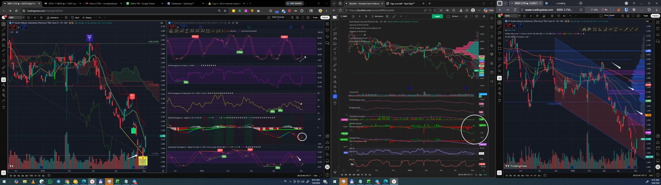
Task: Open the IDR currency dropdown in left chart
Action: point(163,23)
